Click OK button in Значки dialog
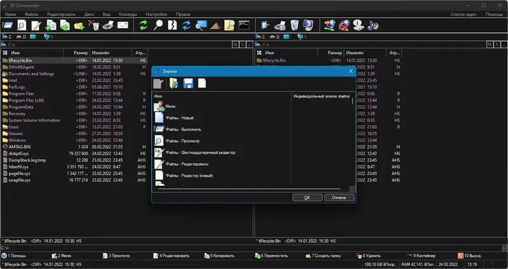The height and width of the screenshot is (269, 508). tap(307, 197)
